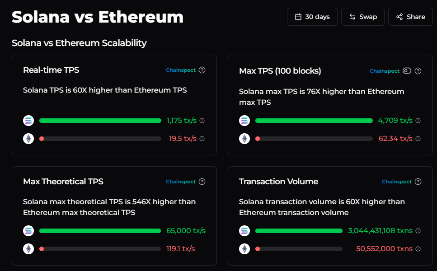This screenshot has height=271, width=437.
Task: Click info icon next to 1,175 tx/s
Action: pyautogui.click(x=202, y=121)
